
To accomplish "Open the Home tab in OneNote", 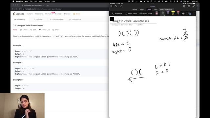I will pyautogui.click(x=135, y=10).
